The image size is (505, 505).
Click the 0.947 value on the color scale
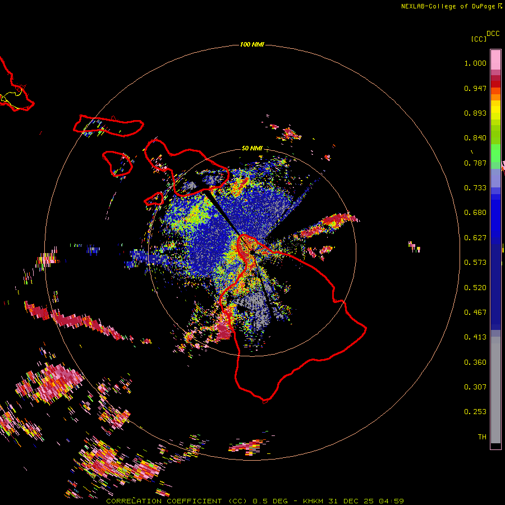click(475, 88)
